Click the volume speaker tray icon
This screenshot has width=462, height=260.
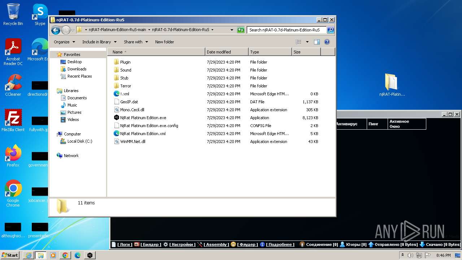click(x=410, y=255)
